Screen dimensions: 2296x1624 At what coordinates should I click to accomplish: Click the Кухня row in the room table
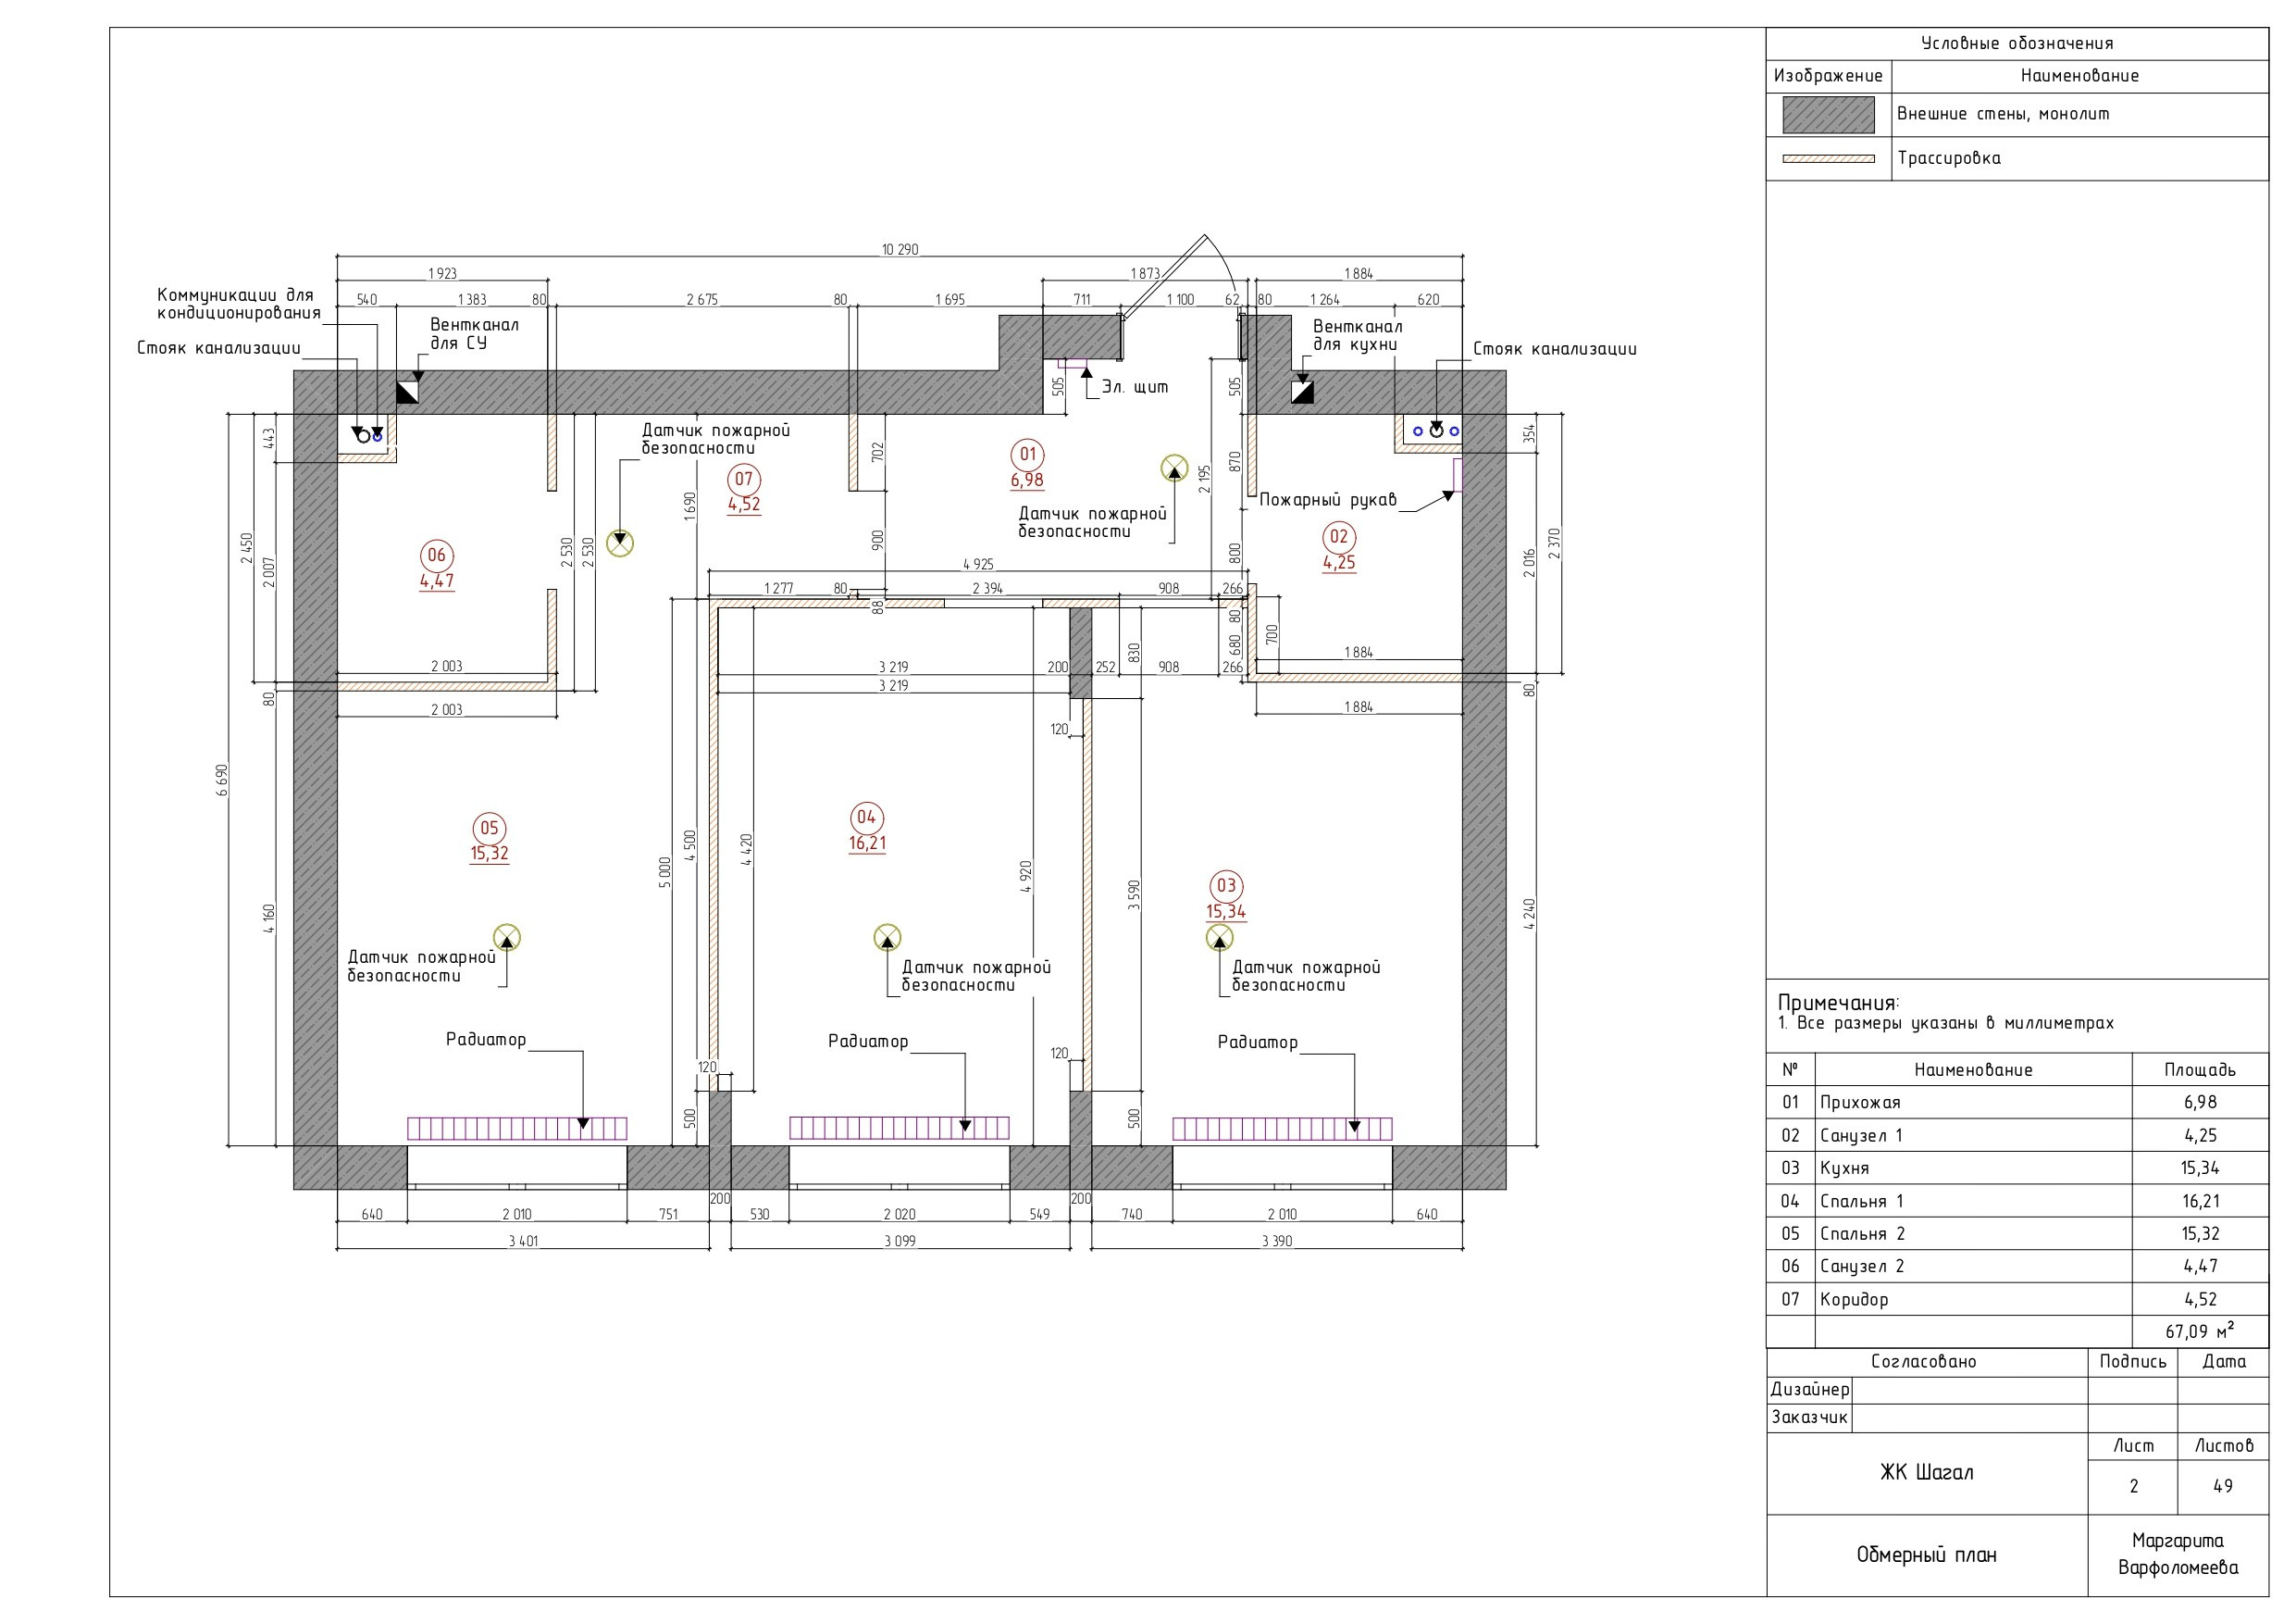(x=2017, y=1168)
